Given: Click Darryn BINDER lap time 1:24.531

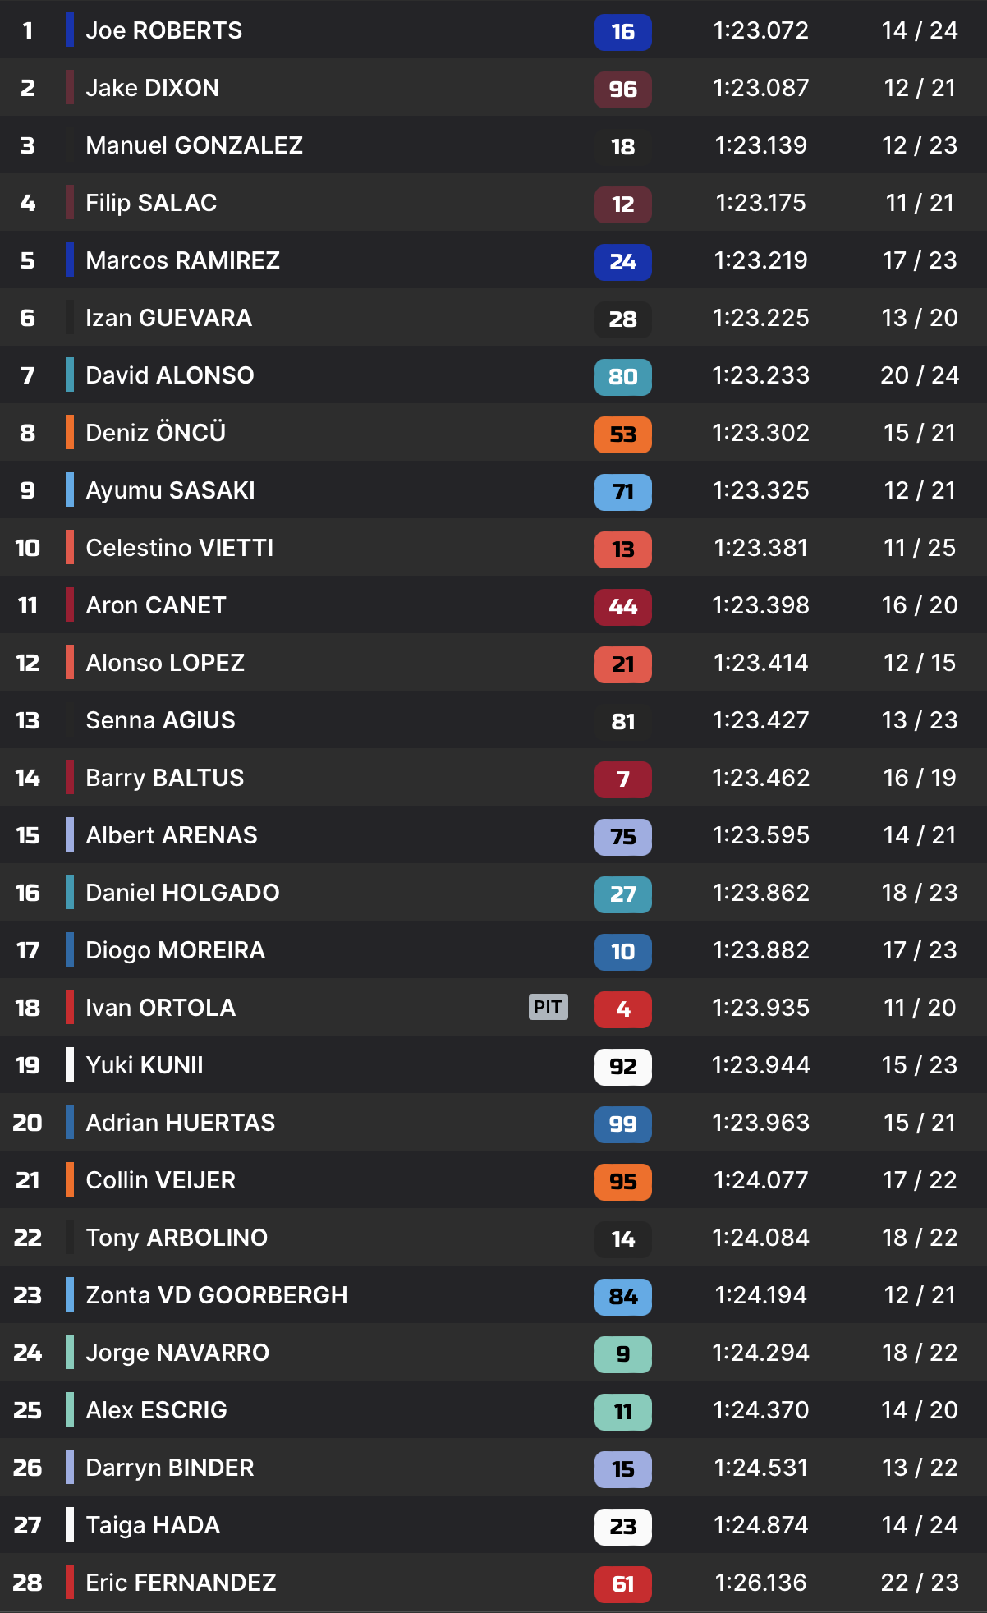Looking at the screenshot, I should (760, 1468).
